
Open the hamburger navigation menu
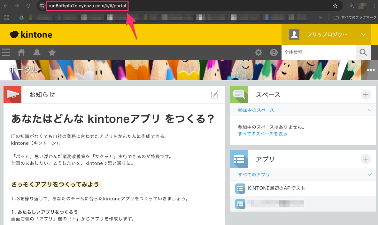pos(6,52)
